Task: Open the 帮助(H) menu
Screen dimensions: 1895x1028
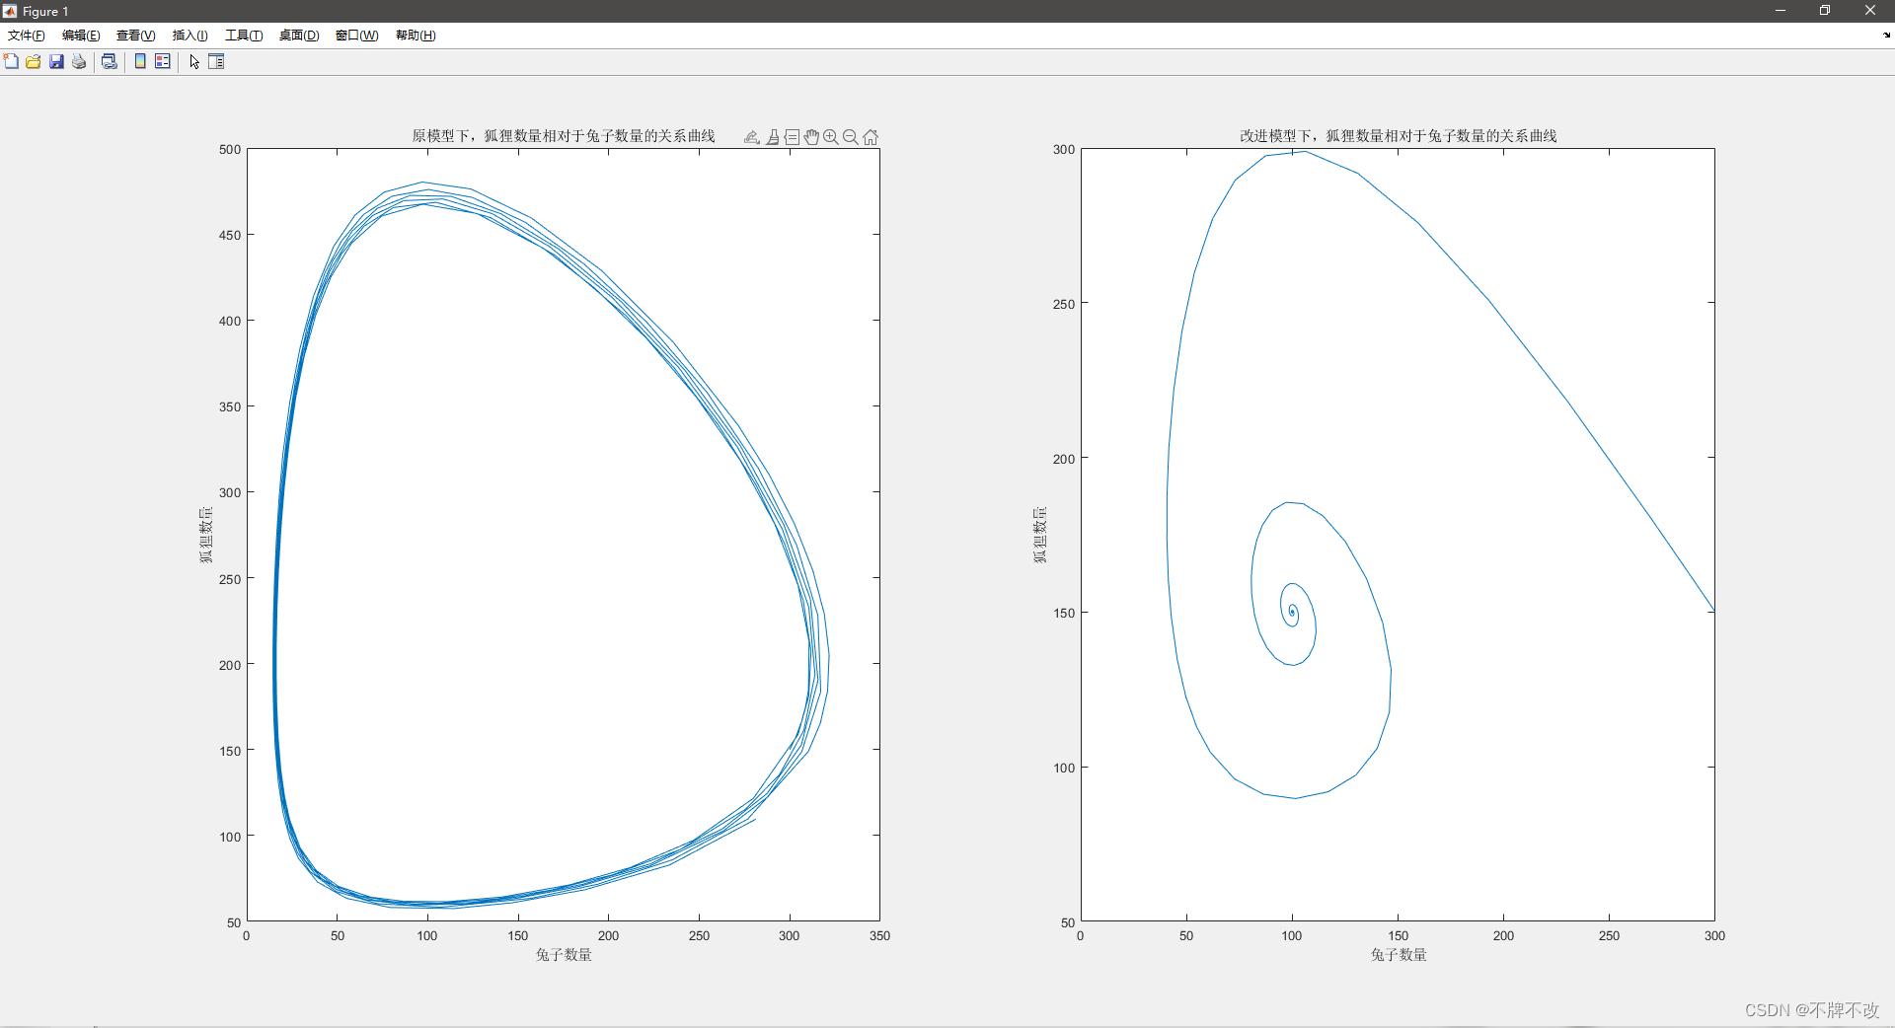Action: tap(416, 36)
